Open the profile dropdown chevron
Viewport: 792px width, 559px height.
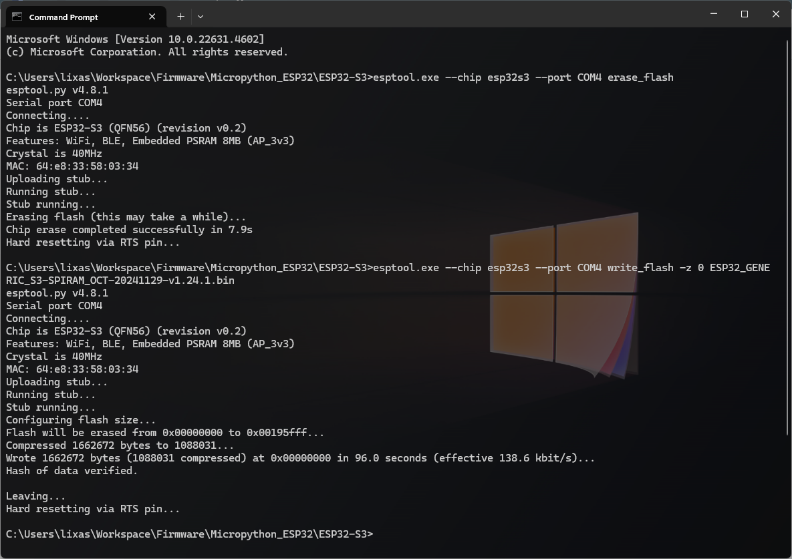pos(201,17)
